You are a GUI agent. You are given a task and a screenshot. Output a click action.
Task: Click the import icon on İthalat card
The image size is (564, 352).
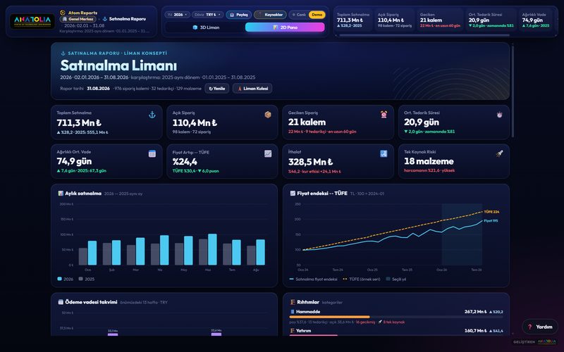coord(384,153)
